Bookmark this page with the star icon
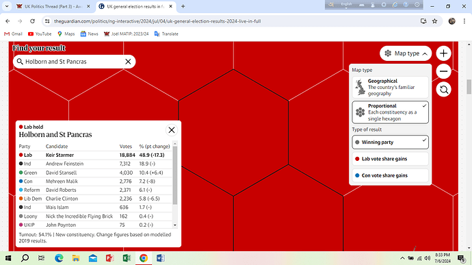472x265 pixels. coord(434,21)
